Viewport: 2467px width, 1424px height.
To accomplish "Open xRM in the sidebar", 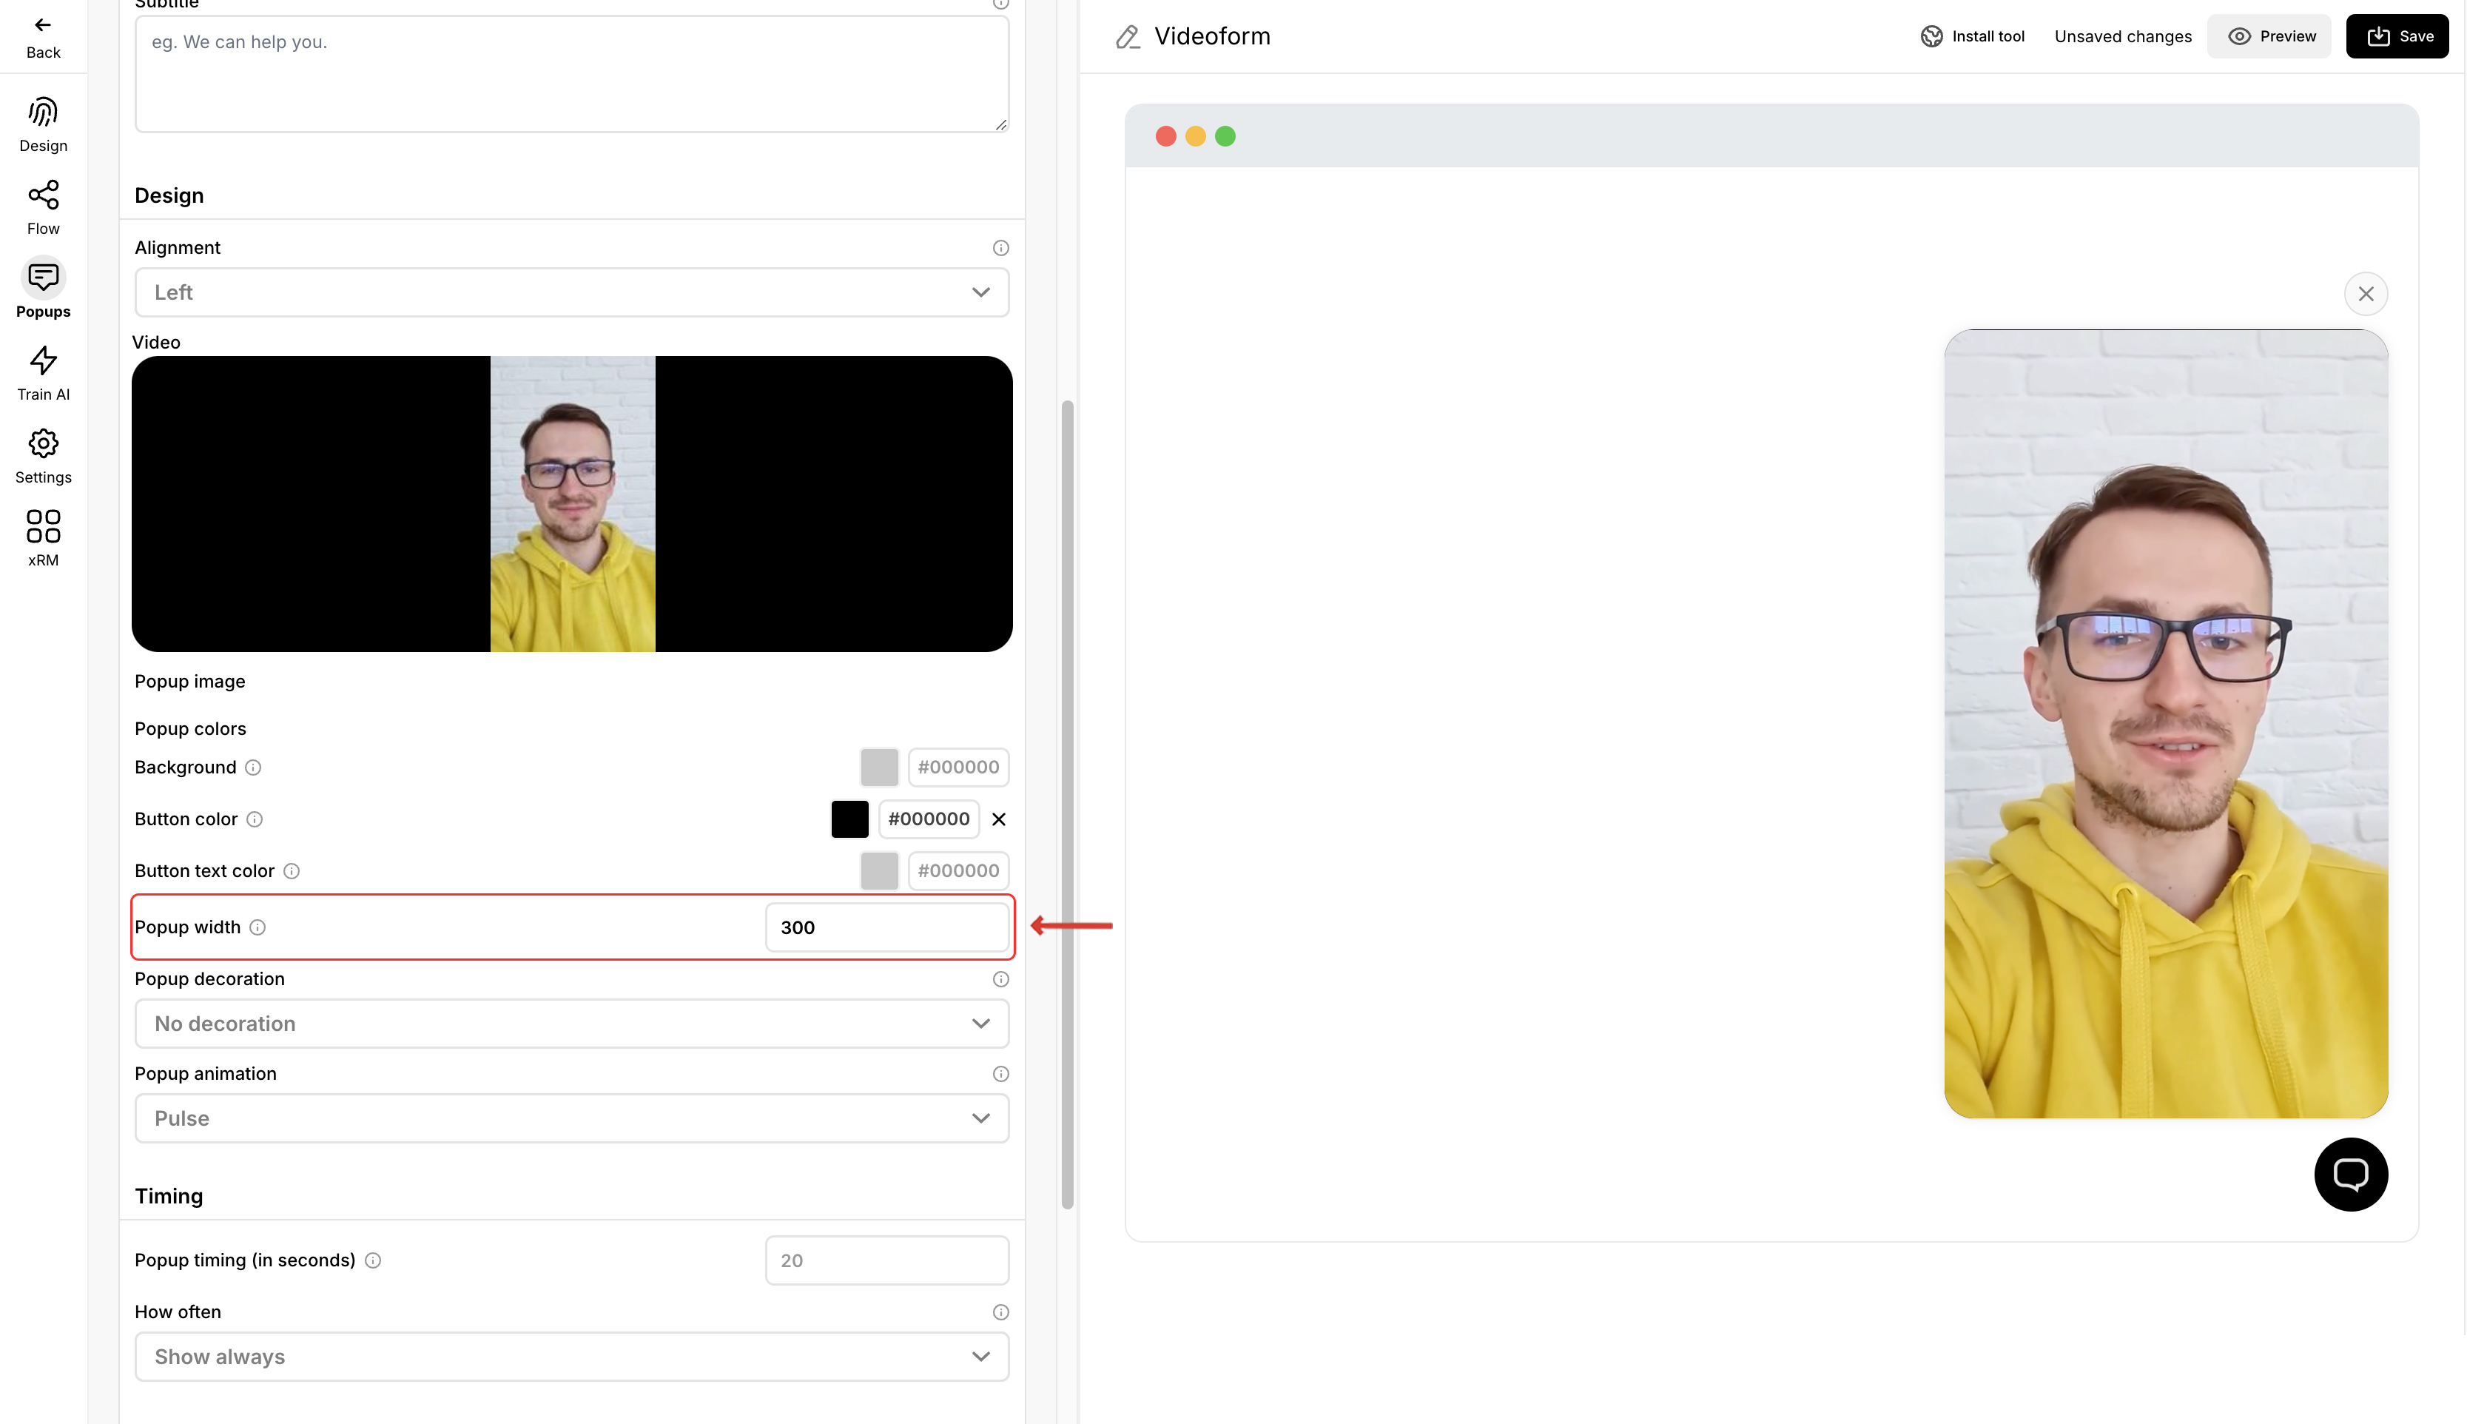I will [43, 538].
